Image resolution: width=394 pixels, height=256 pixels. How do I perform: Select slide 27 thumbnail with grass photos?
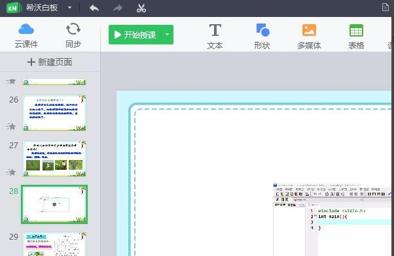[54, 158]
